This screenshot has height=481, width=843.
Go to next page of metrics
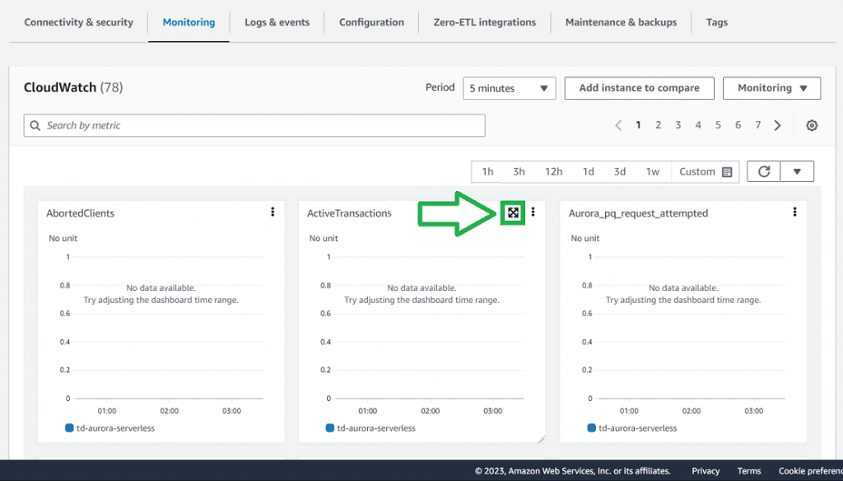pyautogui.click(x=778, y=125)
